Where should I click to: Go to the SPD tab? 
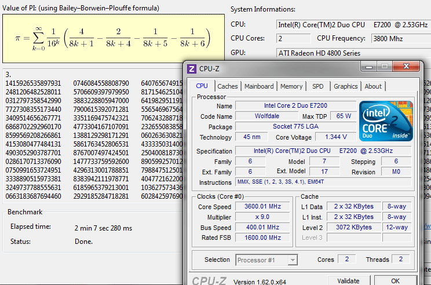(317, 86)
